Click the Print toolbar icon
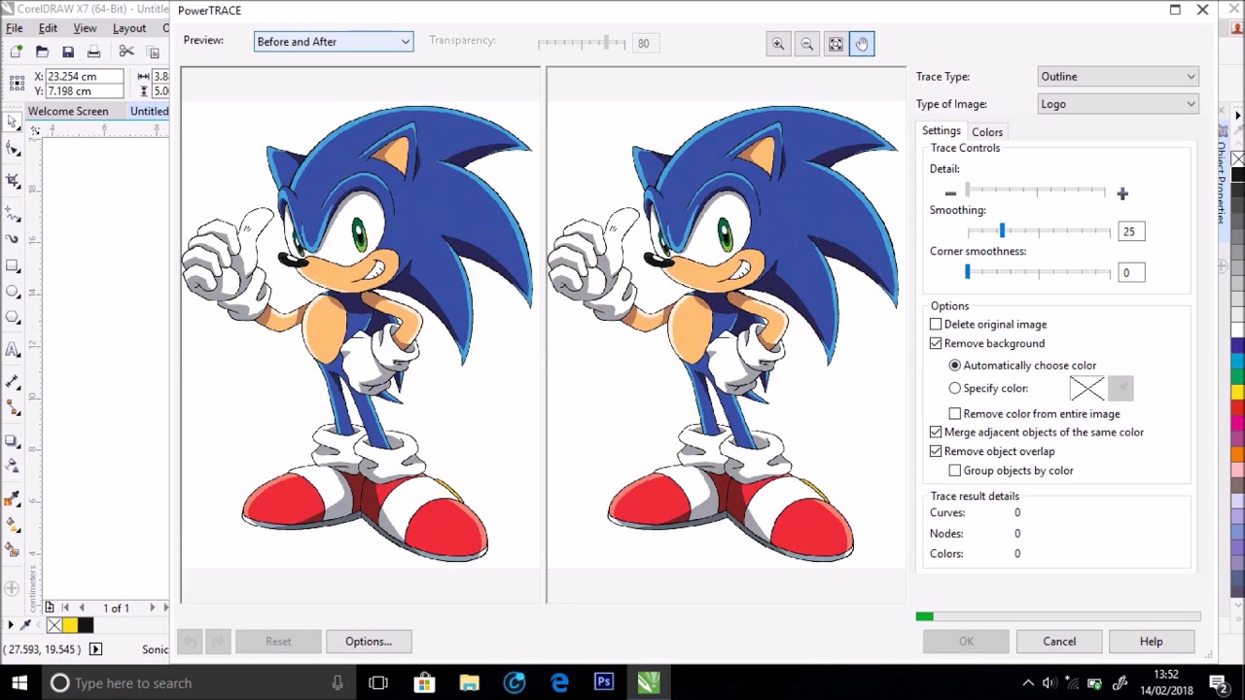1245x700 pixels. pos(94,52)
